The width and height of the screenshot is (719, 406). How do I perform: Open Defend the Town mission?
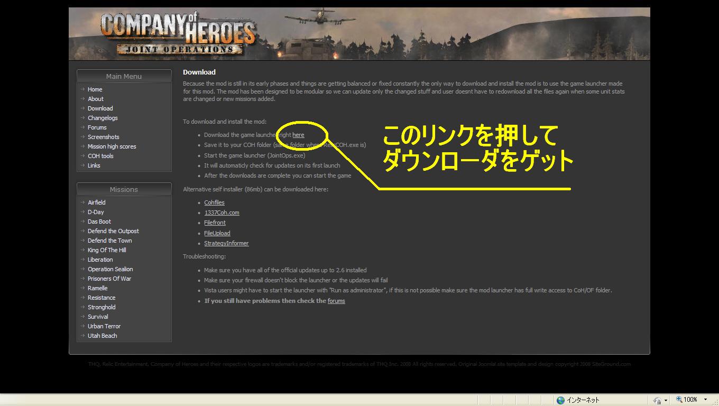pos(110,241)
